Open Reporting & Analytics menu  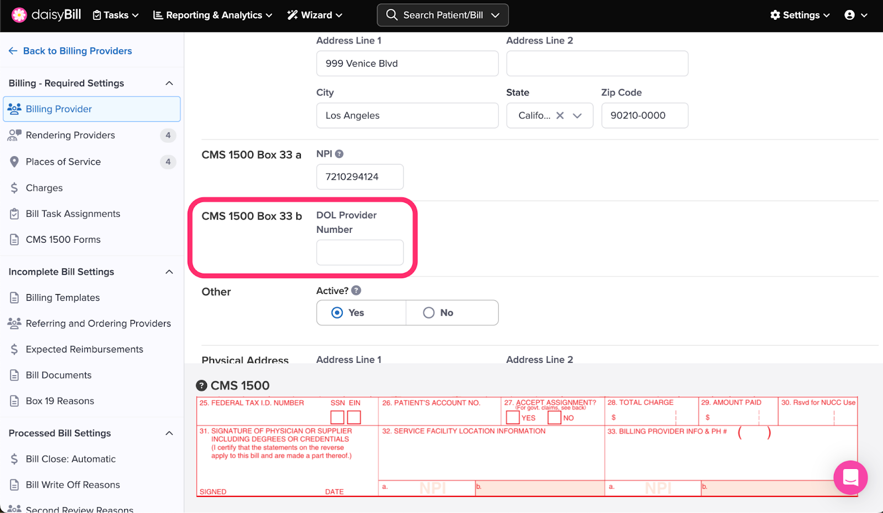(212, 15)
